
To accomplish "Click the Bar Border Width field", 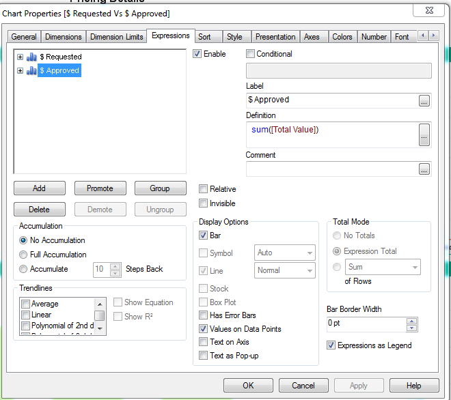I will click(x=366, y=324).
